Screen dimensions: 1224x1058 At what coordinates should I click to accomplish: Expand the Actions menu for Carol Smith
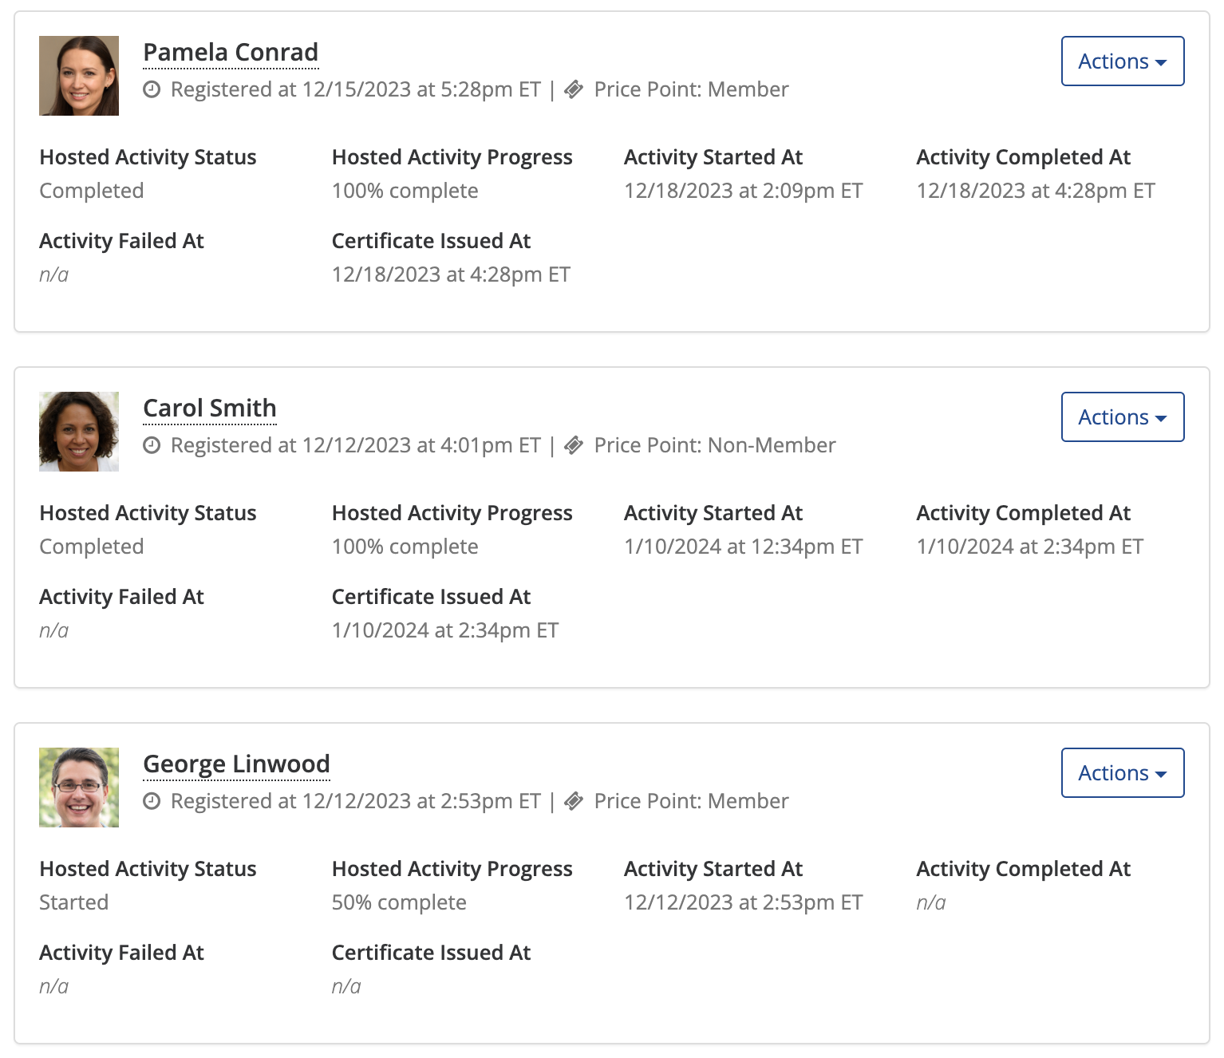pos(1122,417)
